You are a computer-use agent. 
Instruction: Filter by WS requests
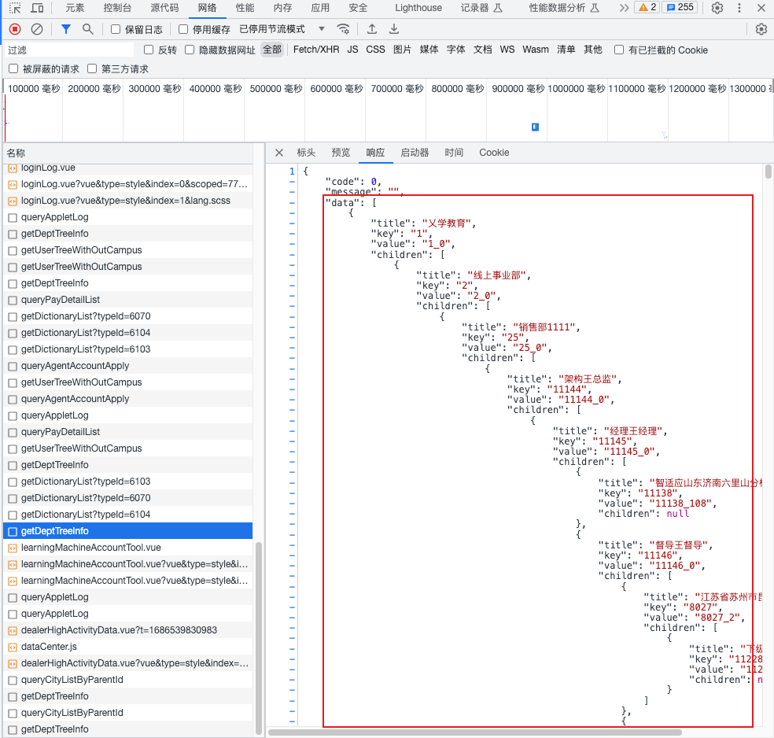coord(507,50)
